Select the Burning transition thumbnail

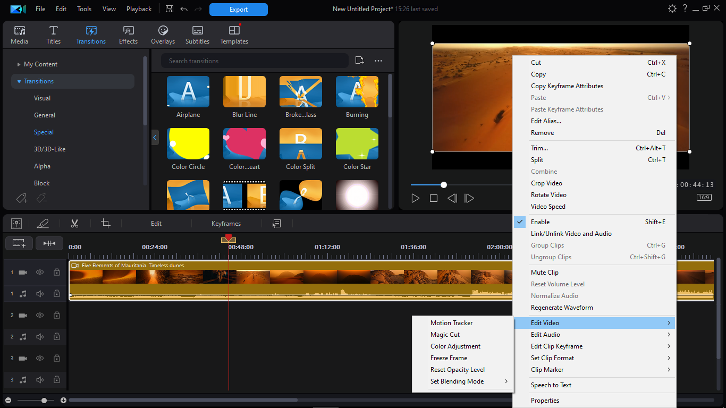coord(357,92)
